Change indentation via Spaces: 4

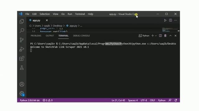[x=133, y=100]
